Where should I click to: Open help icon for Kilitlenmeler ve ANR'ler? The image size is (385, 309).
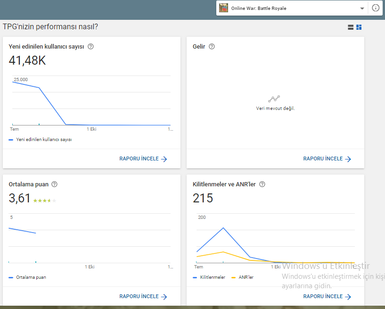click(x=262, y=184)
